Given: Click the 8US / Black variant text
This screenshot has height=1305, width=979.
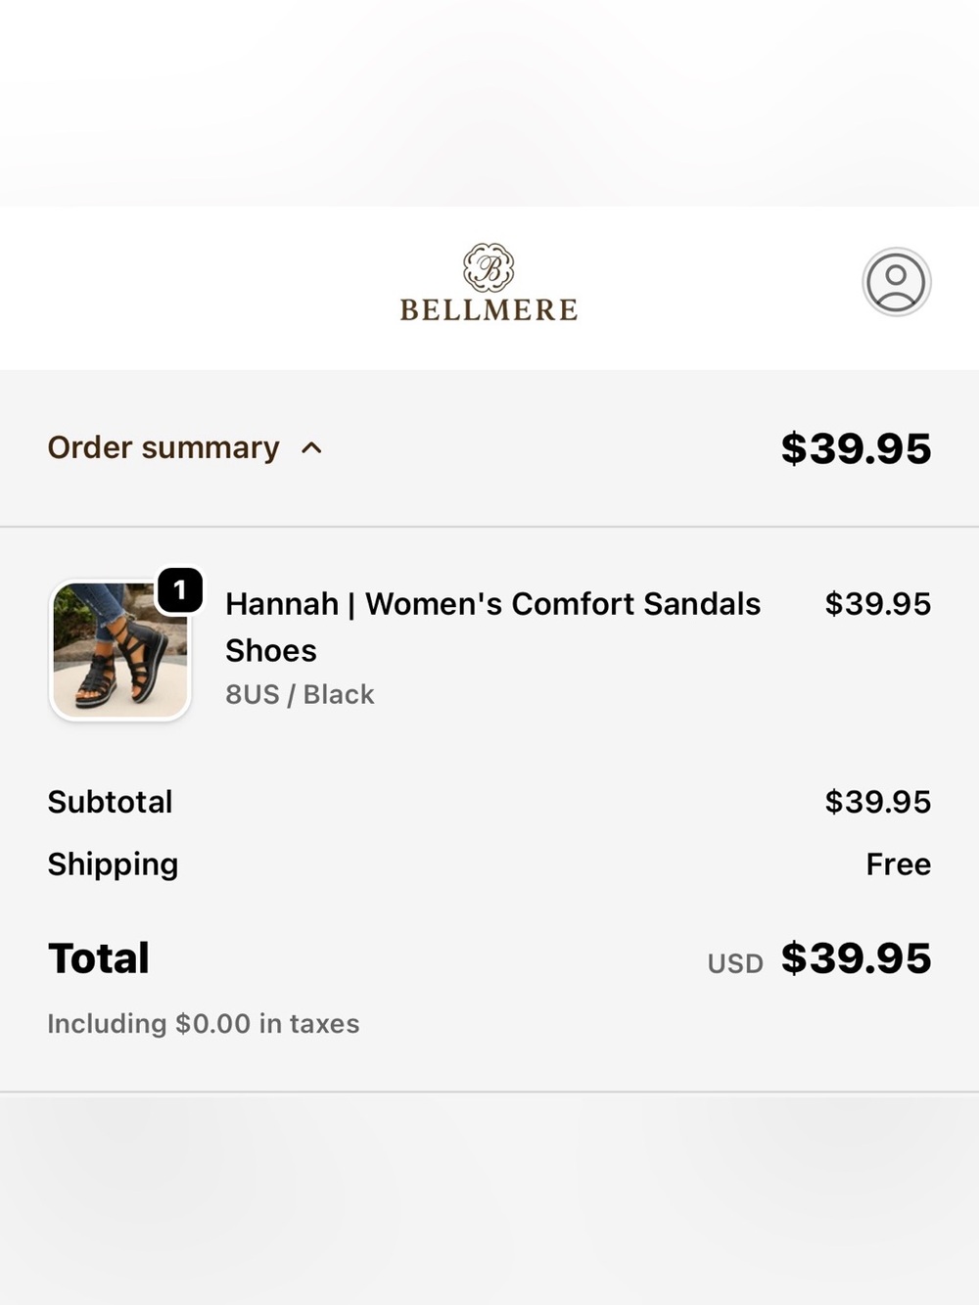Looking at the screenshot, I should tap(300, 694).
